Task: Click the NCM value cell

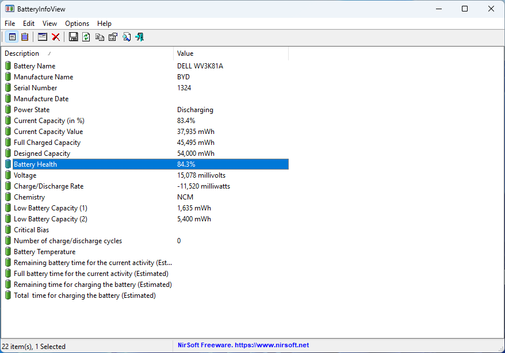Action: coord(185,197)
